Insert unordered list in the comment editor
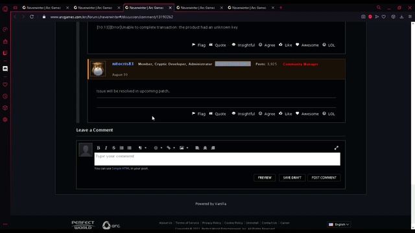The height and width of the screenshot is (233, 415). tap(130, 148)
